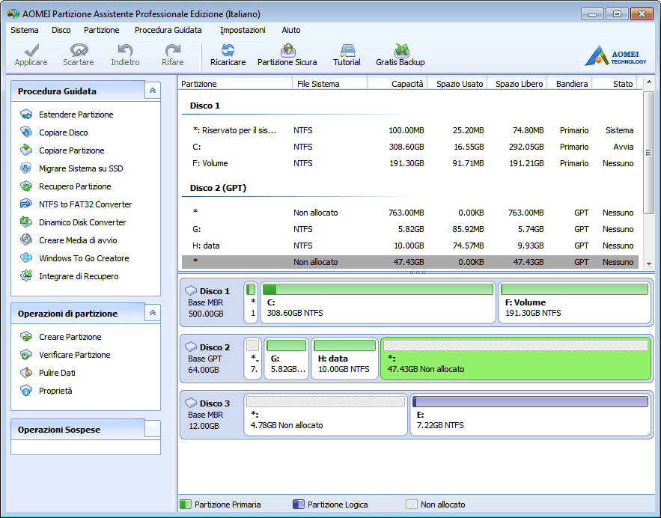Image resolution: width=661 pixels, height=518 pixels.
Task: Open the Tutorial toolbar icon
Action: coord(347,55)
